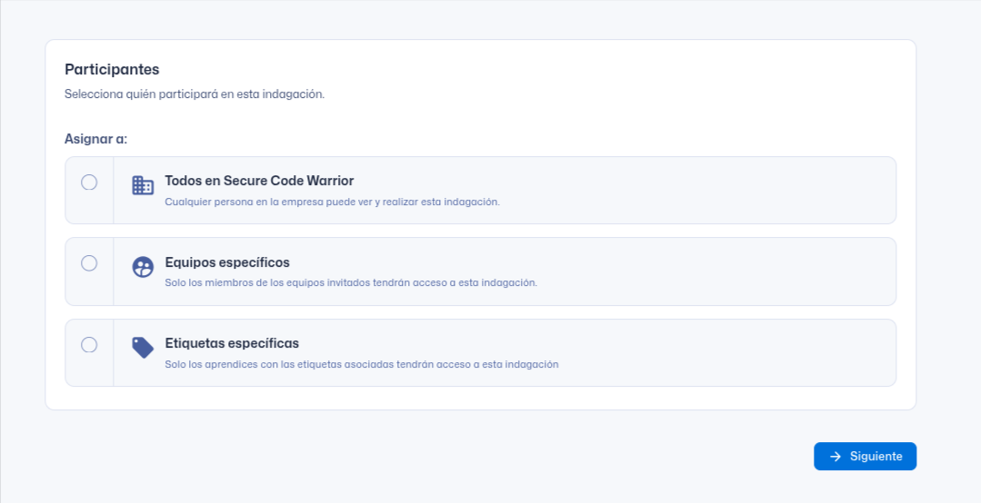The image size is (981, 503).
Task: Click the arrow icon inside Siguiente button
Action: [x=836, y=457]
